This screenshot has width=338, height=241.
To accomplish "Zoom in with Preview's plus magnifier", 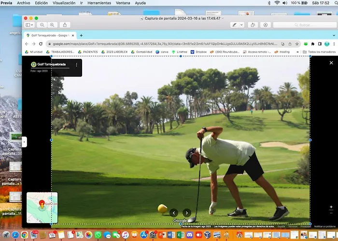I will tap(52, 25).
